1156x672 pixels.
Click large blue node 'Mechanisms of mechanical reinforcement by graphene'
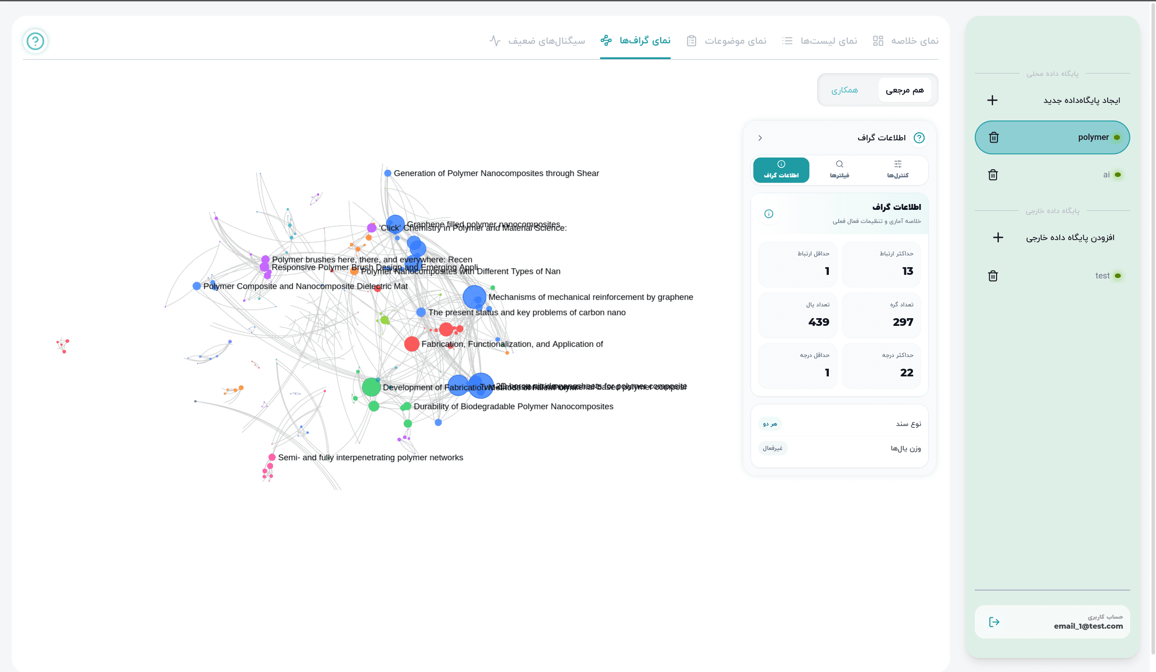[x=475, y=297]
